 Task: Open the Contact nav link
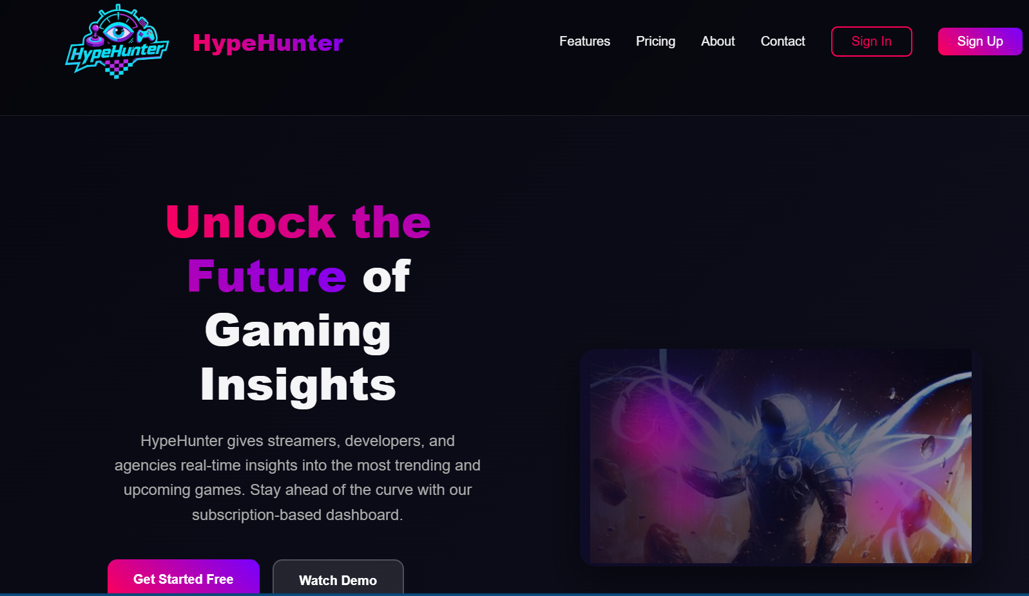[783, 41]
